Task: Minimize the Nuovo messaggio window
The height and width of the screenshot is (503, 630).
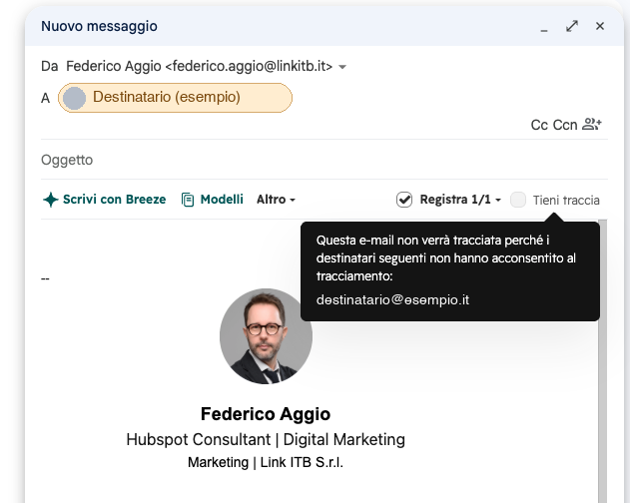Action: point(544,29)
